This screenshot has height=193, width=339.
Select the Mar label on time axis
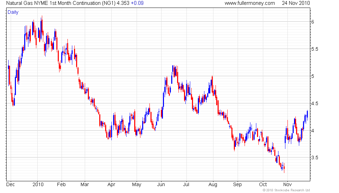click(x=84, y=185)
